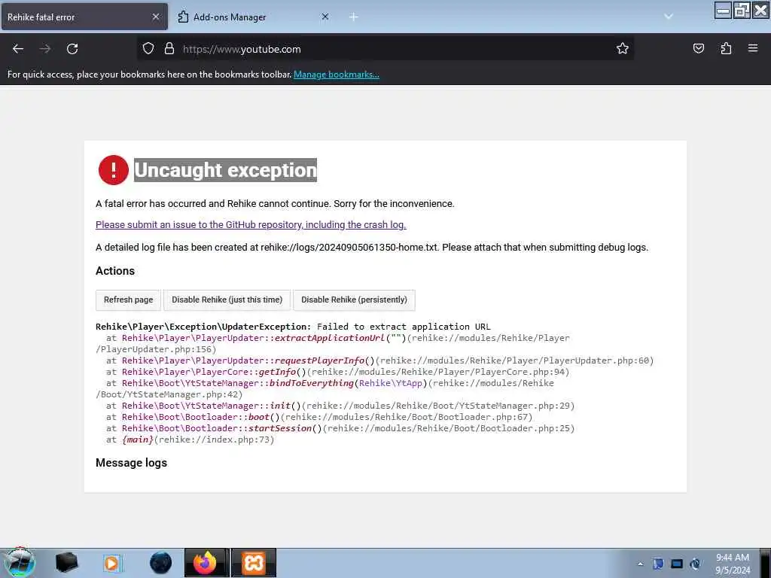Open the monitor network tray icon
Screen dimensions: 771x578
point(677,564)
